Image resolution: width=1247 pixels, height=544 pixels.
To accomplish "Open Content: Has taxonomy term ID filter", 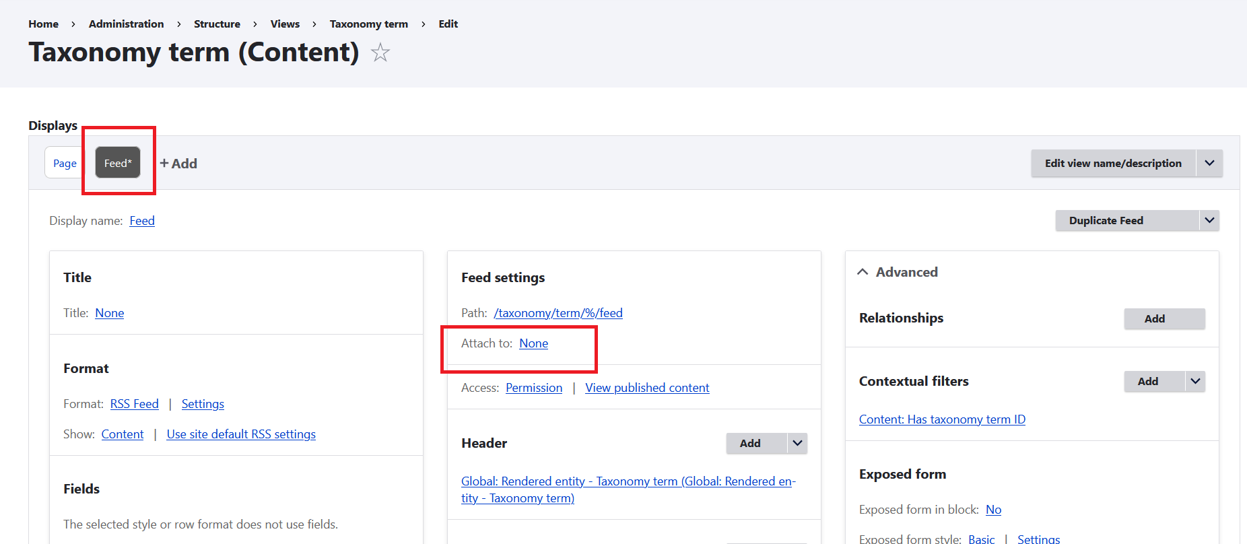I will coord(942,419).
